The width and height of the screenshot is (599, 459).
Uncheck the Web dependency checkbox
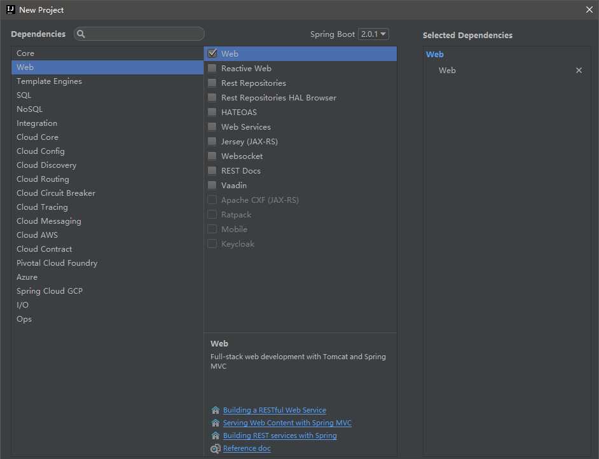tap(212, 53)
